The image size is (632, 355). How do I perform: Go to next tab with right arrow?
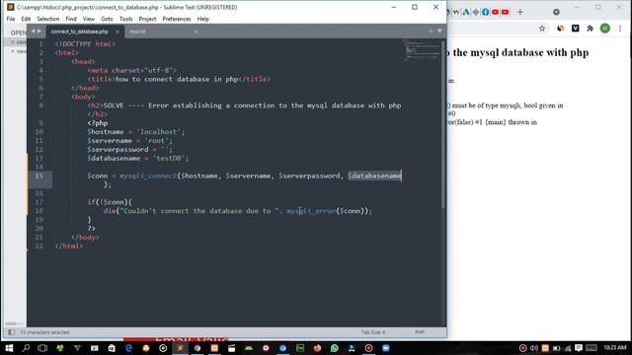39,31
